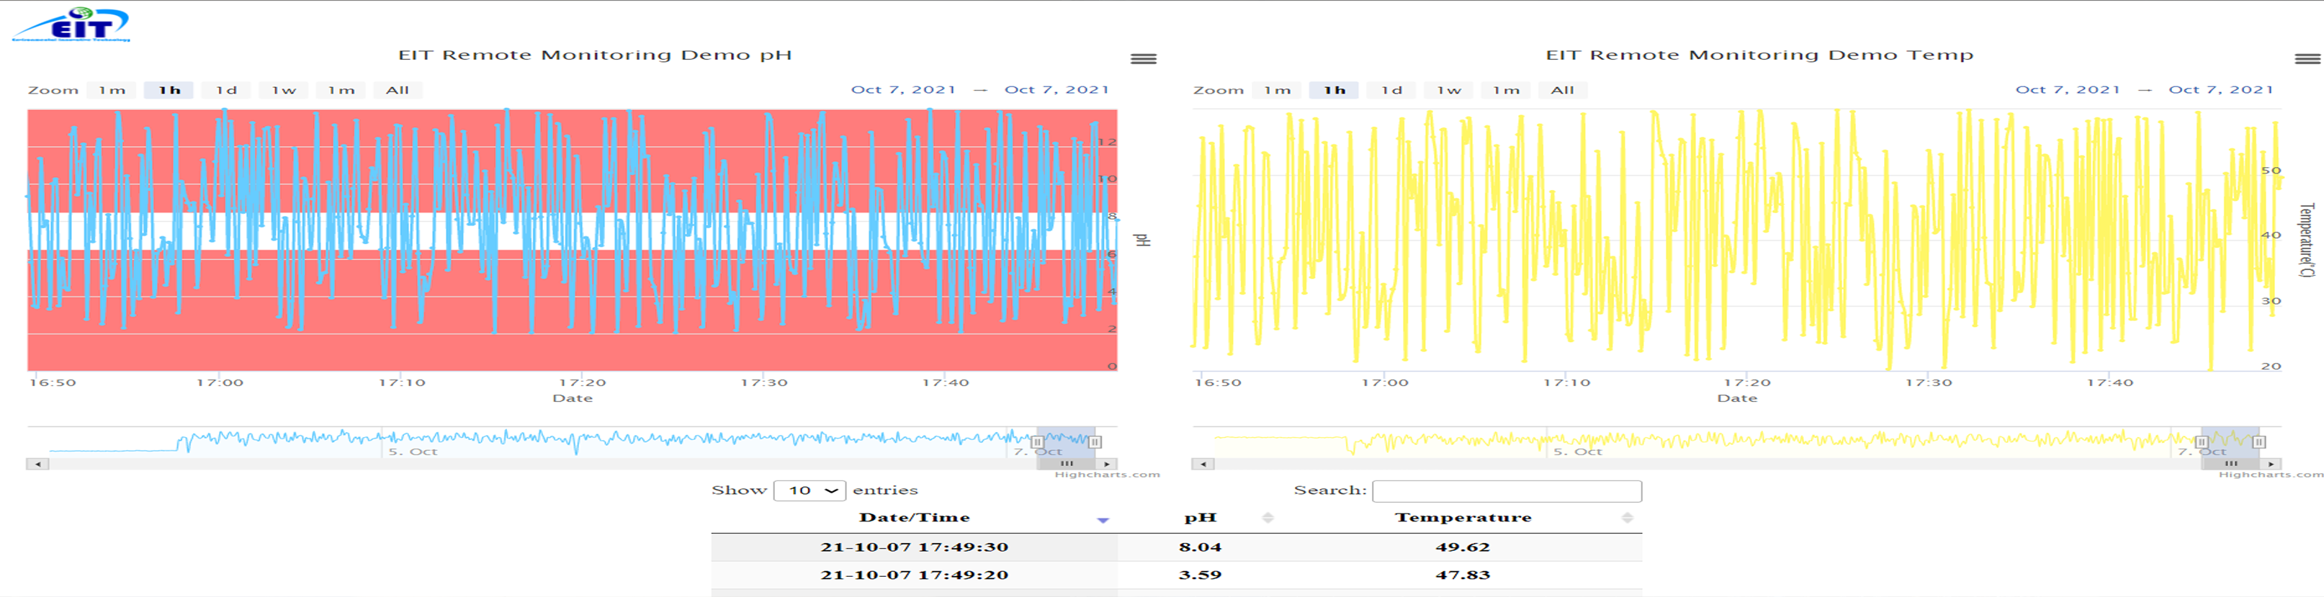This screenshot has width=2324, height=597.
Task: Open Highcharts.com link below pH chart
Action: 1106,475
